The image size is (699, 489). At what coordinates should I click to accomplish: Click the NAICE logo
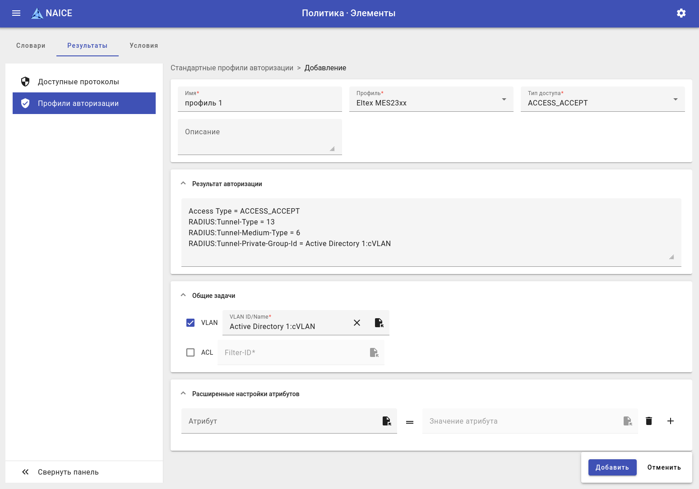[x=52, y=13]
